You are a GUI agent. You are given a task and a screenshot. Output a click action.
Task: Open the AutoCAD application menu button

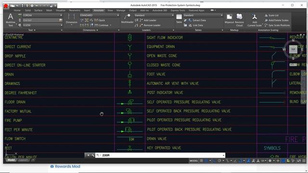click(x=6, y=6)
